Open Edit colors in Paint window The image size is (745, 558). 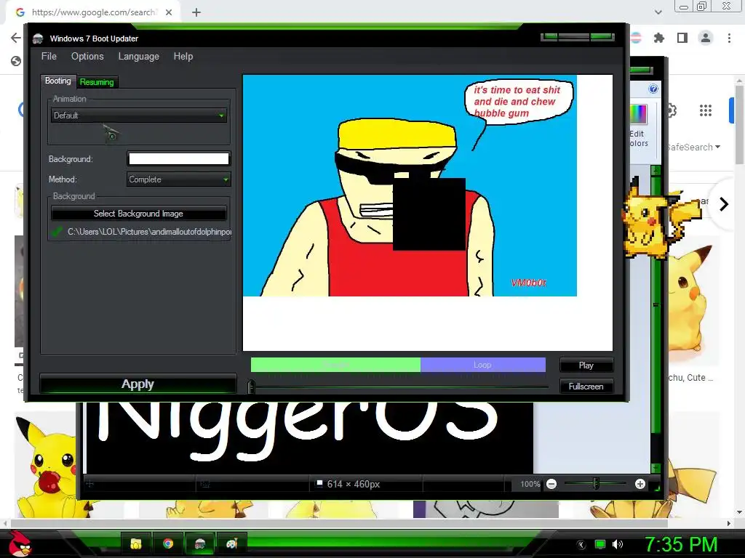[639, 126]
